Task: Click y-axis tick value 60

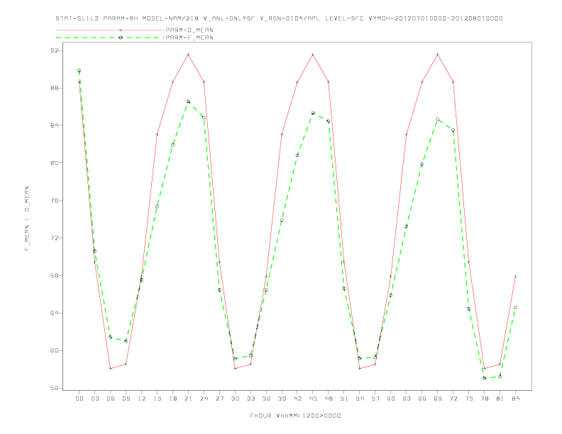Action: 54,350
